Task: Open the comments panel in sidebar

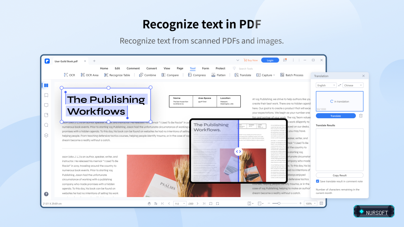Action: click(x=46, y=105)
